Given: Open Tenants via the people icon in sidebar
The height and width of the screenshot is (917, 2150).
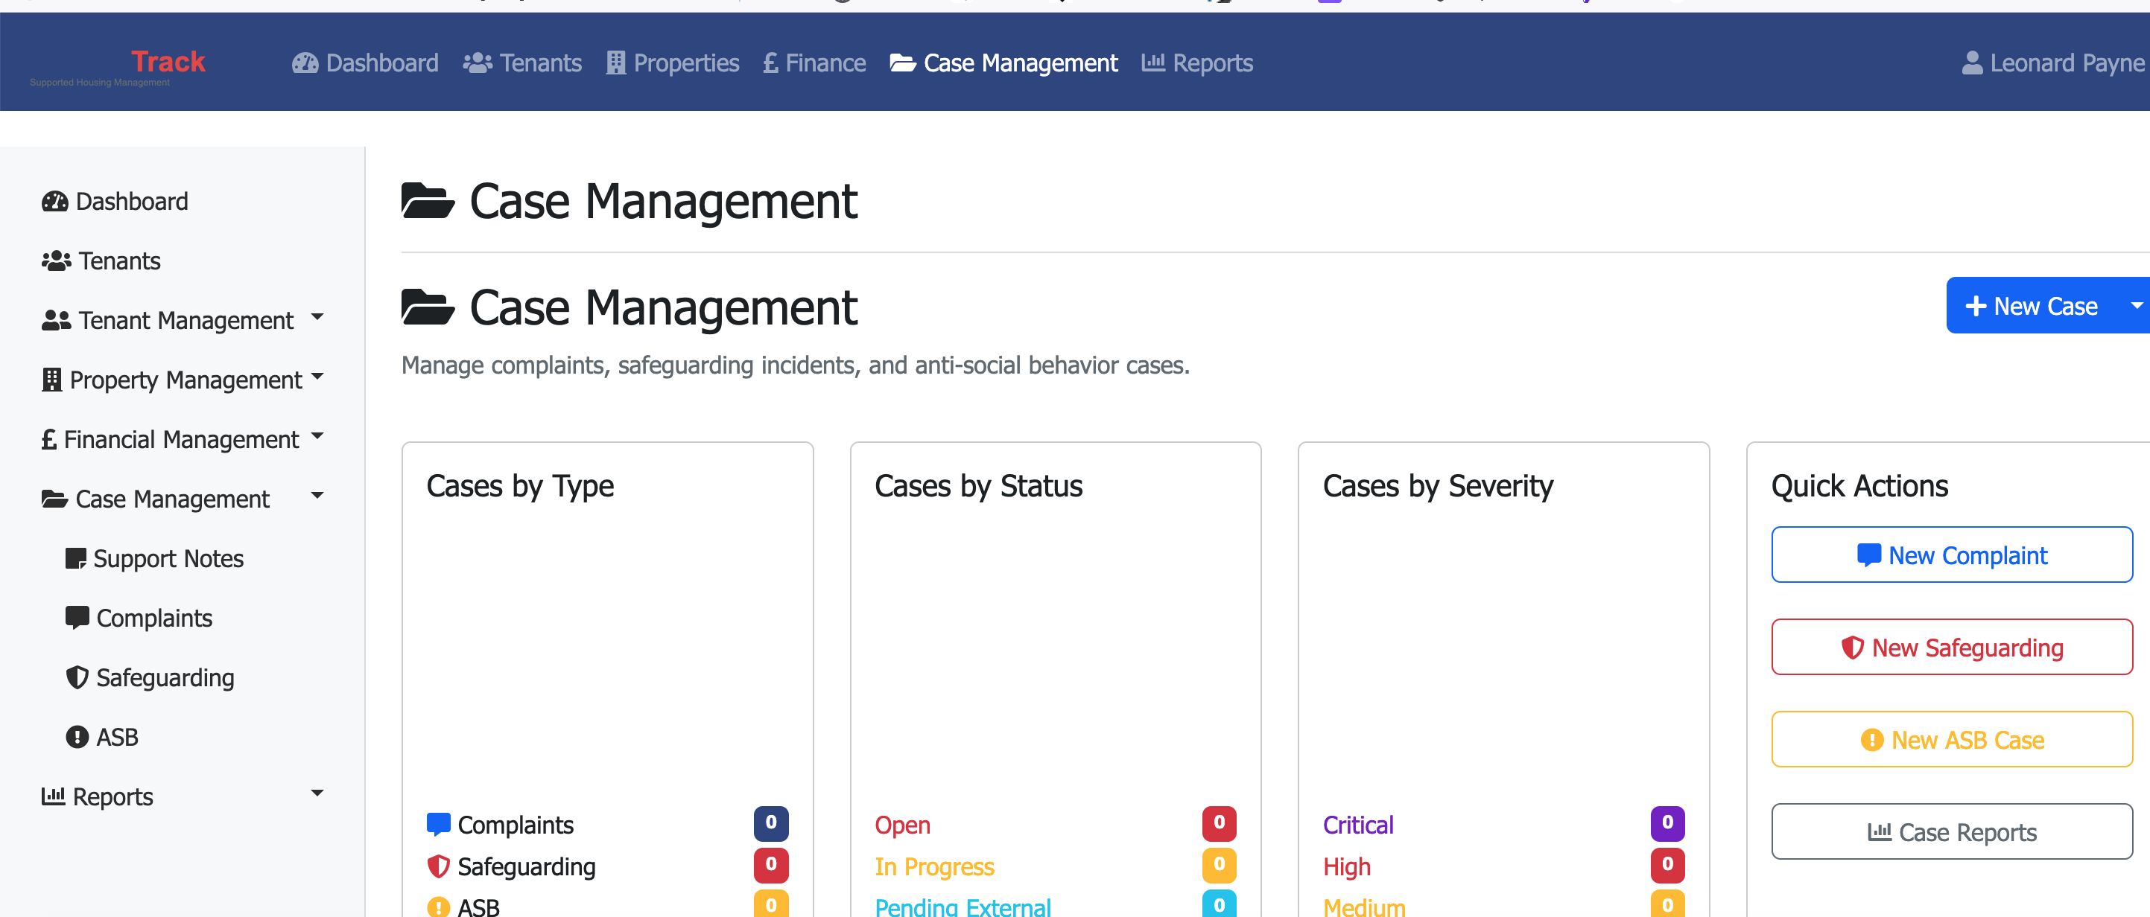Looking at the screenshot, I should click(55, 261).
